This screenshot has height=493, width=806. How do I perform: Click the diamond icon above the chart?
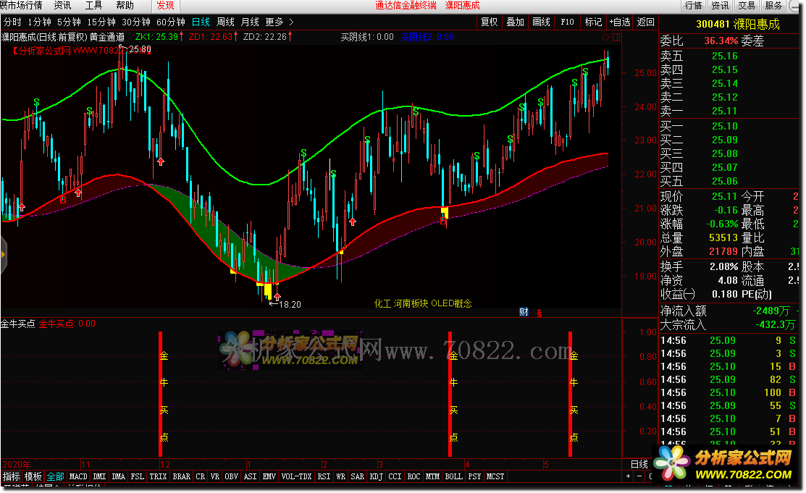(605, 37)
